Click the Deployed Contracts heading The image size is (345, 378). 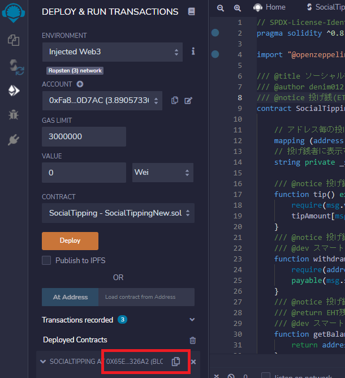coord(75,340)
